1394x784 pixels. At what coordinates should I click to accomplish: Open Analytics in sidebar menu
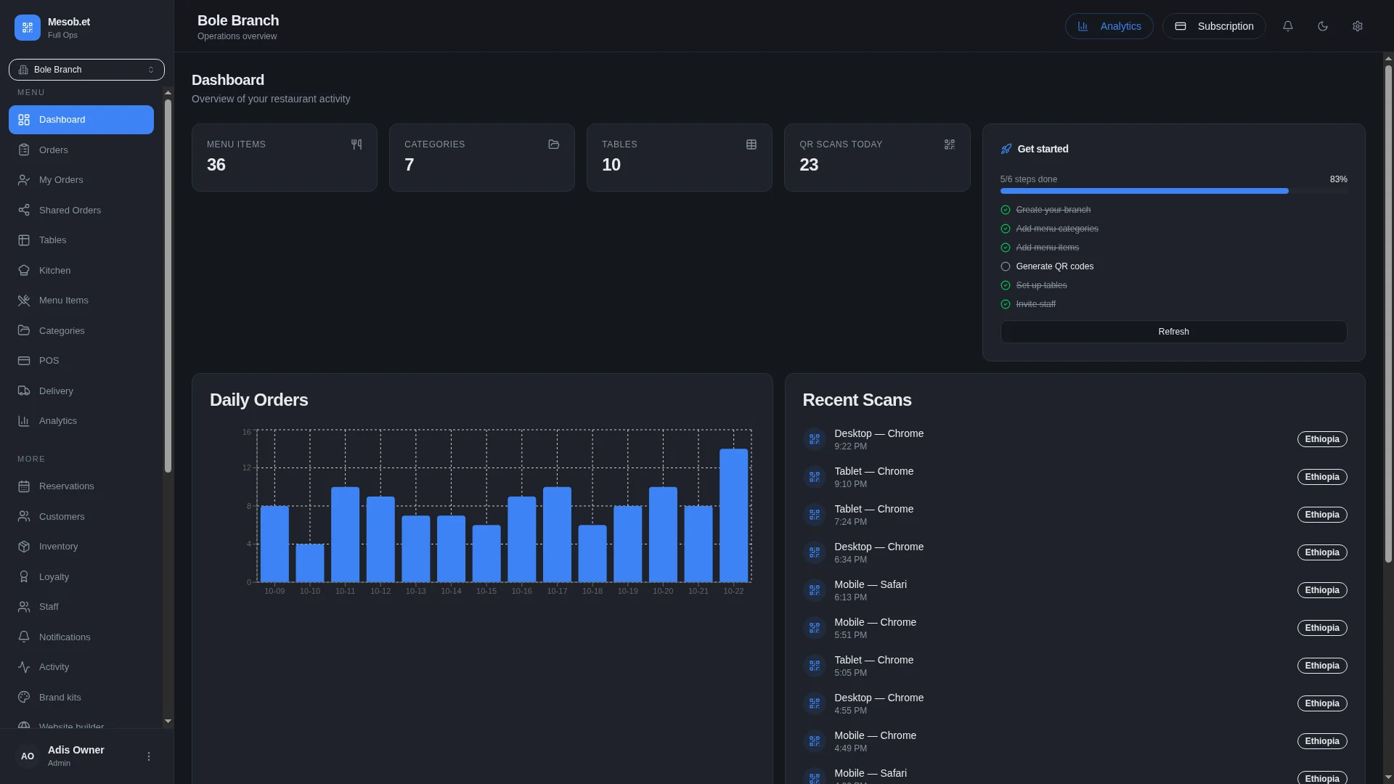click(x=81, y=421)
